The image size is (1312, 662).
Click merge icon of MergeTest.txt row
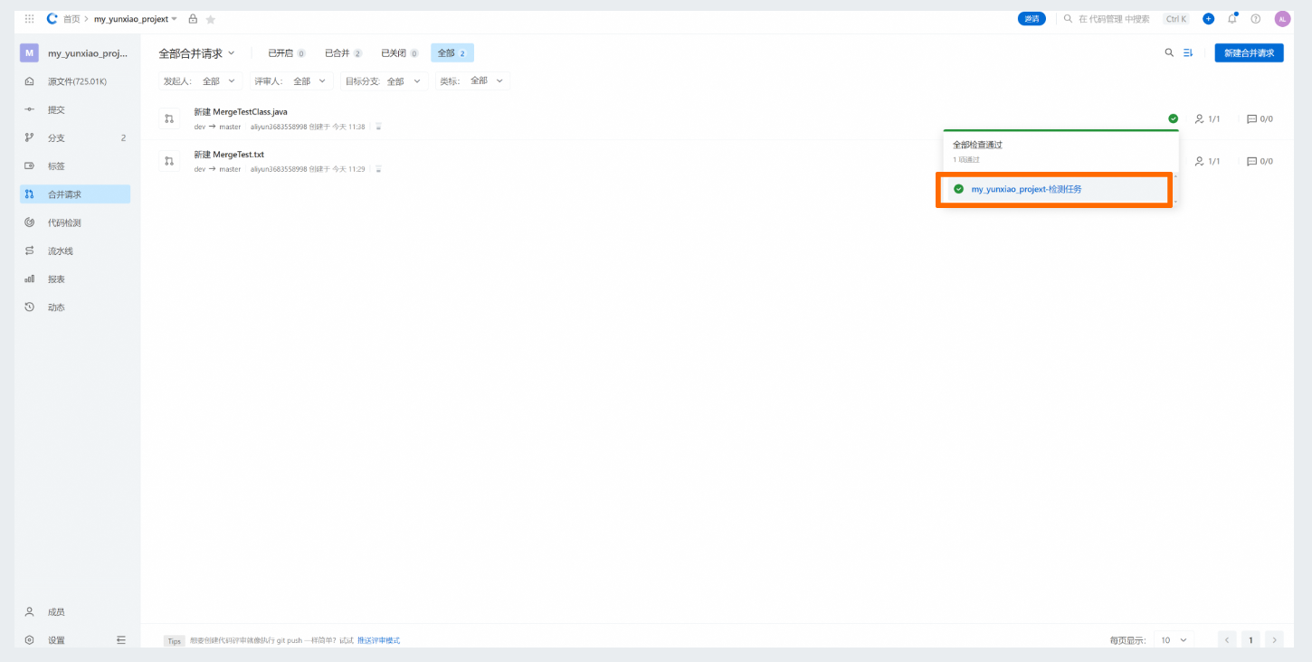coord(169,161)
